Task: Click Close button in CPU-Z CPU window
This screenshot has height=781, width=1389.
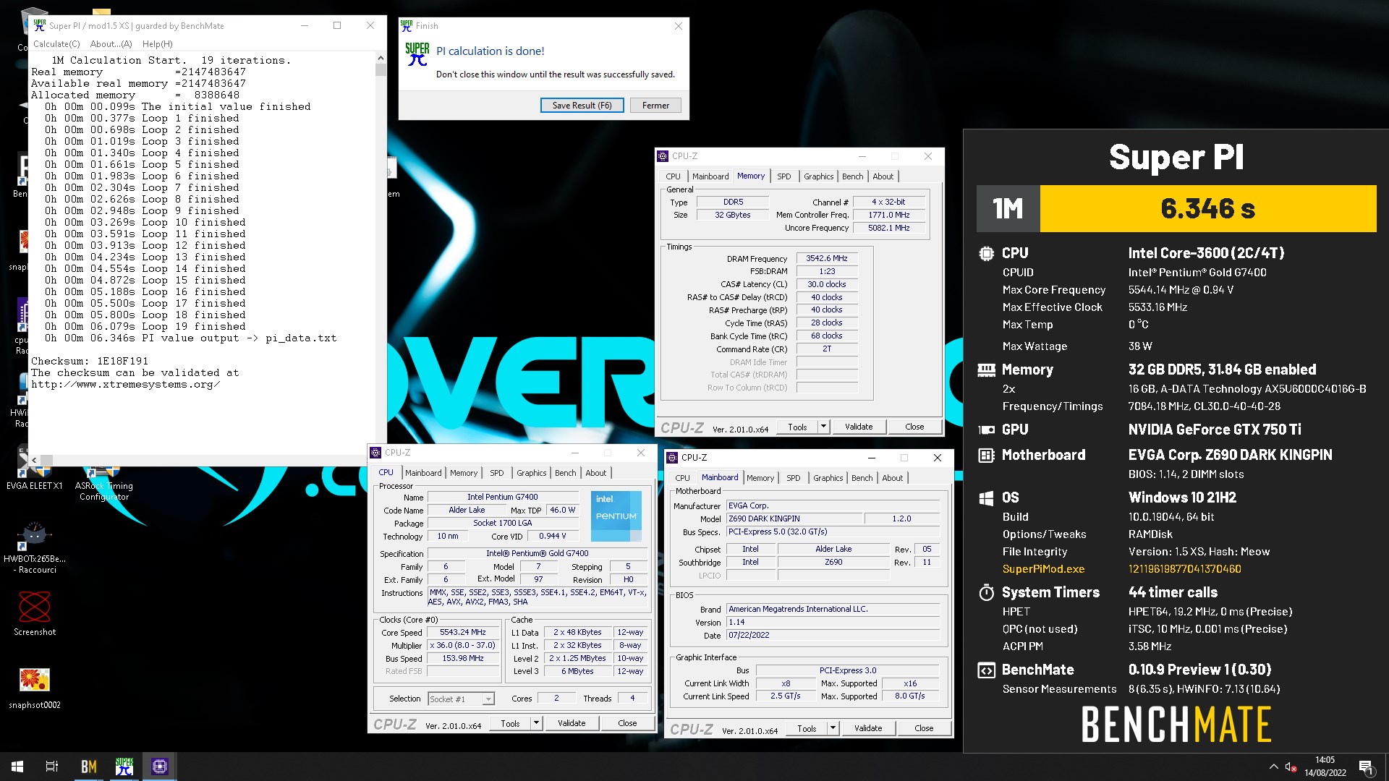Action: [x=627, y=724]
